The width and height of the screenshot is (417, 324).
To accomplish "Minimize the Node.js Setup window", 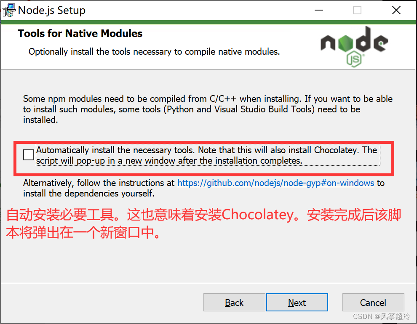I will (x=318, y=11).
